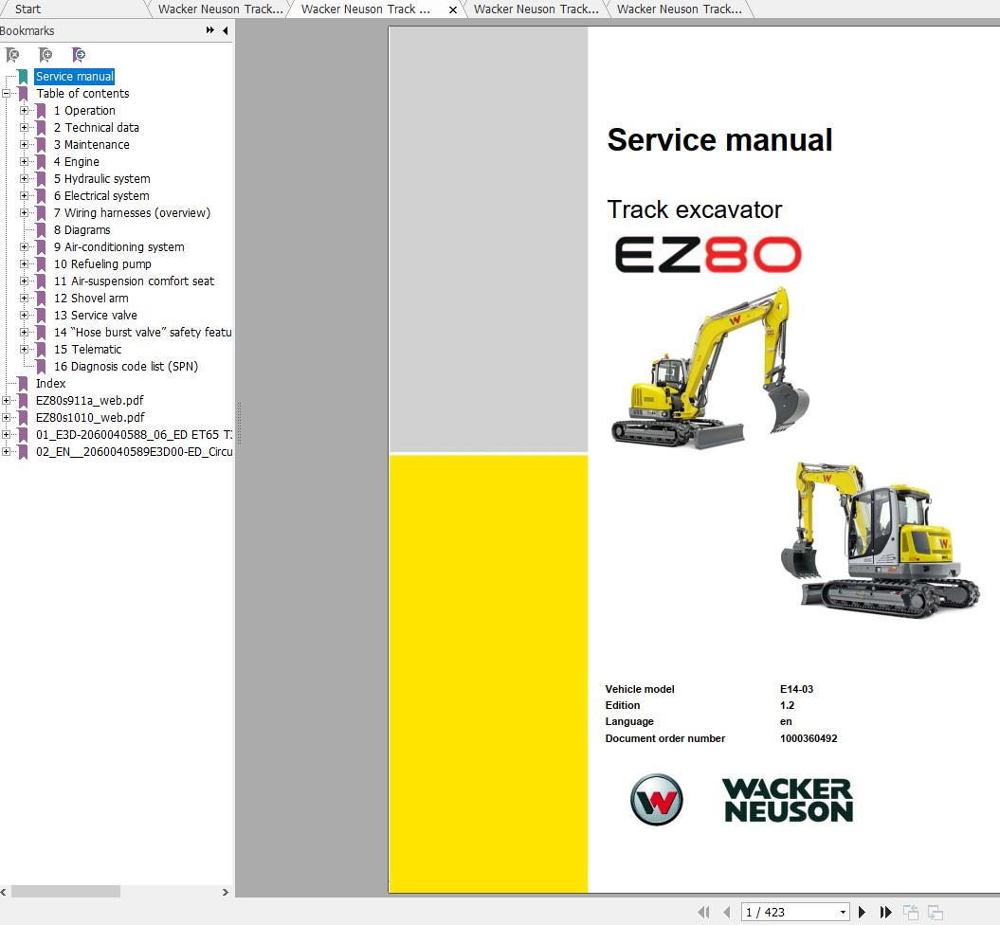Click the bookmark icon beside Index
This screenshot has width=1000, height=925.
point(23,384)
